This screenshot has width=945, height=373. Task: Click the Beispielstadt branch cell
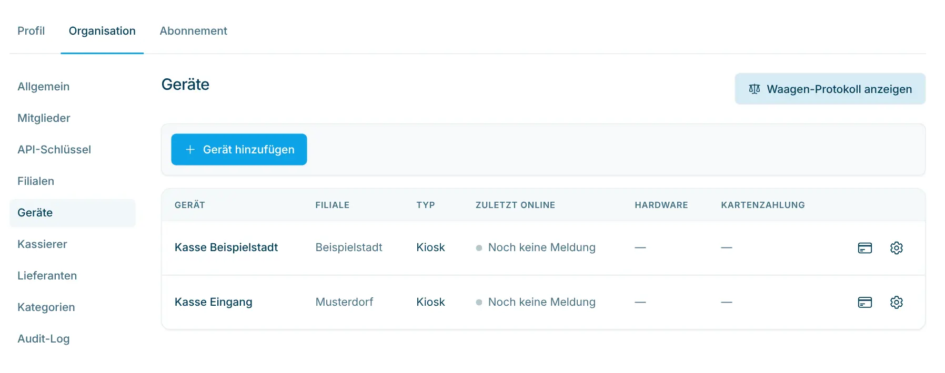(349, 247)
